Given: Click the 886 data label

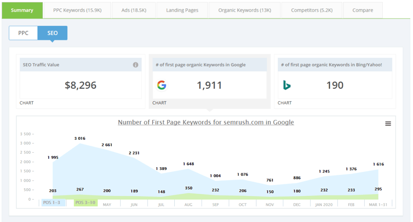Looking at the screenshot, I should pos(297,178).
